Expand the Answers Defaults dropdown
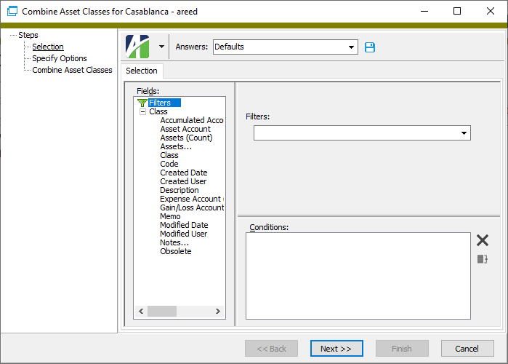 pos(351,47)
